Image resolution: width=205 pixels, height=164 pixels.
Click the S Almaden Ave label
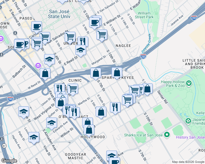pyautogui.click(x=50, y=140)
